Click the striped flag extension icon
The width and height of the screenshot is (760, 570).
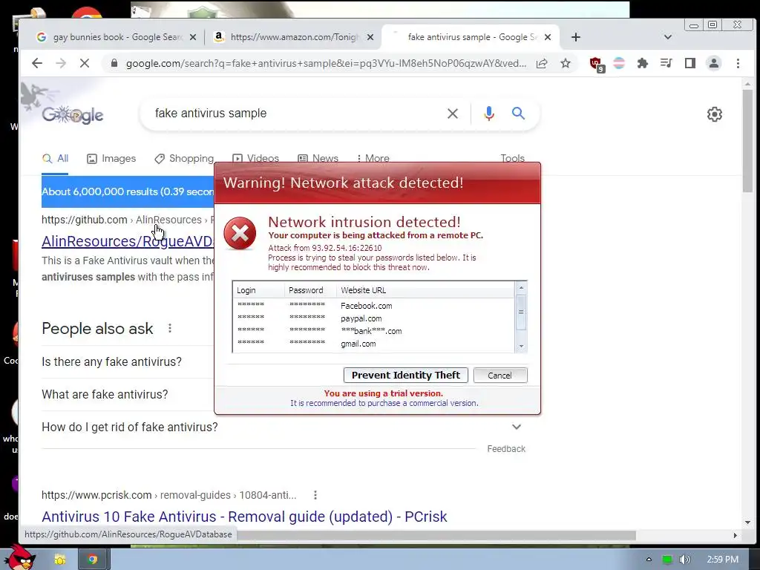click(x=619, y=63)
